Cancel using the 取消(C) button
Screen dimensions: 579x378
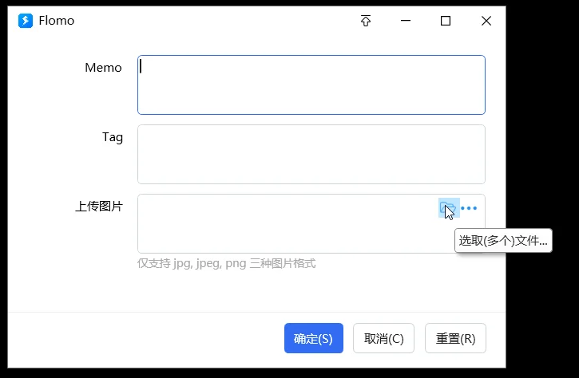click(383, 338)
